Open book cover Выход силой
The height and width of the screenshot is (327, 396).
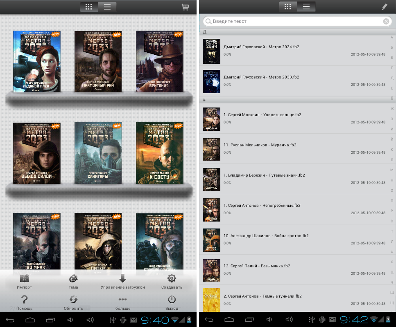[x=37, y=153]
